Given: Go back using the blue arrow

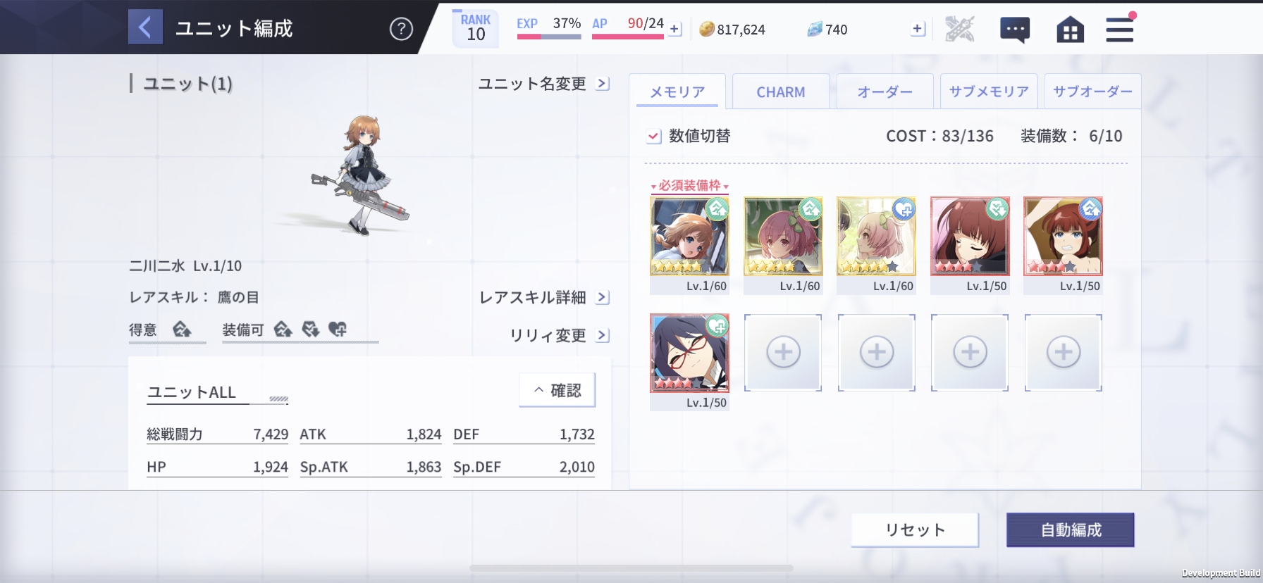Looking at the screenshot, I should click(x=145, y=27).
